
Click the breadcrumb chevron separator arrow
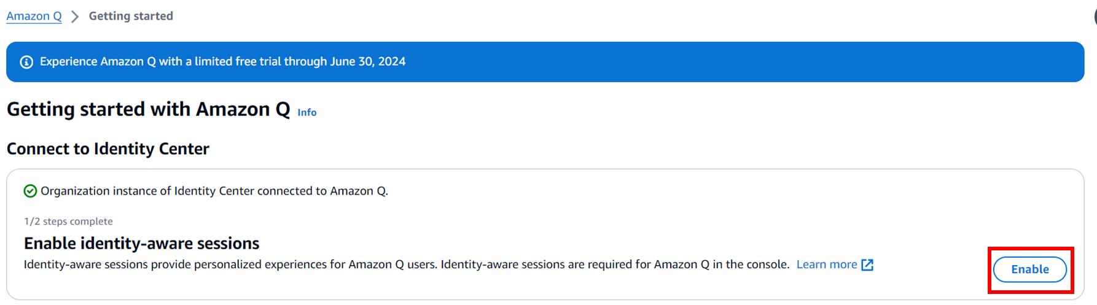point(75,17)
